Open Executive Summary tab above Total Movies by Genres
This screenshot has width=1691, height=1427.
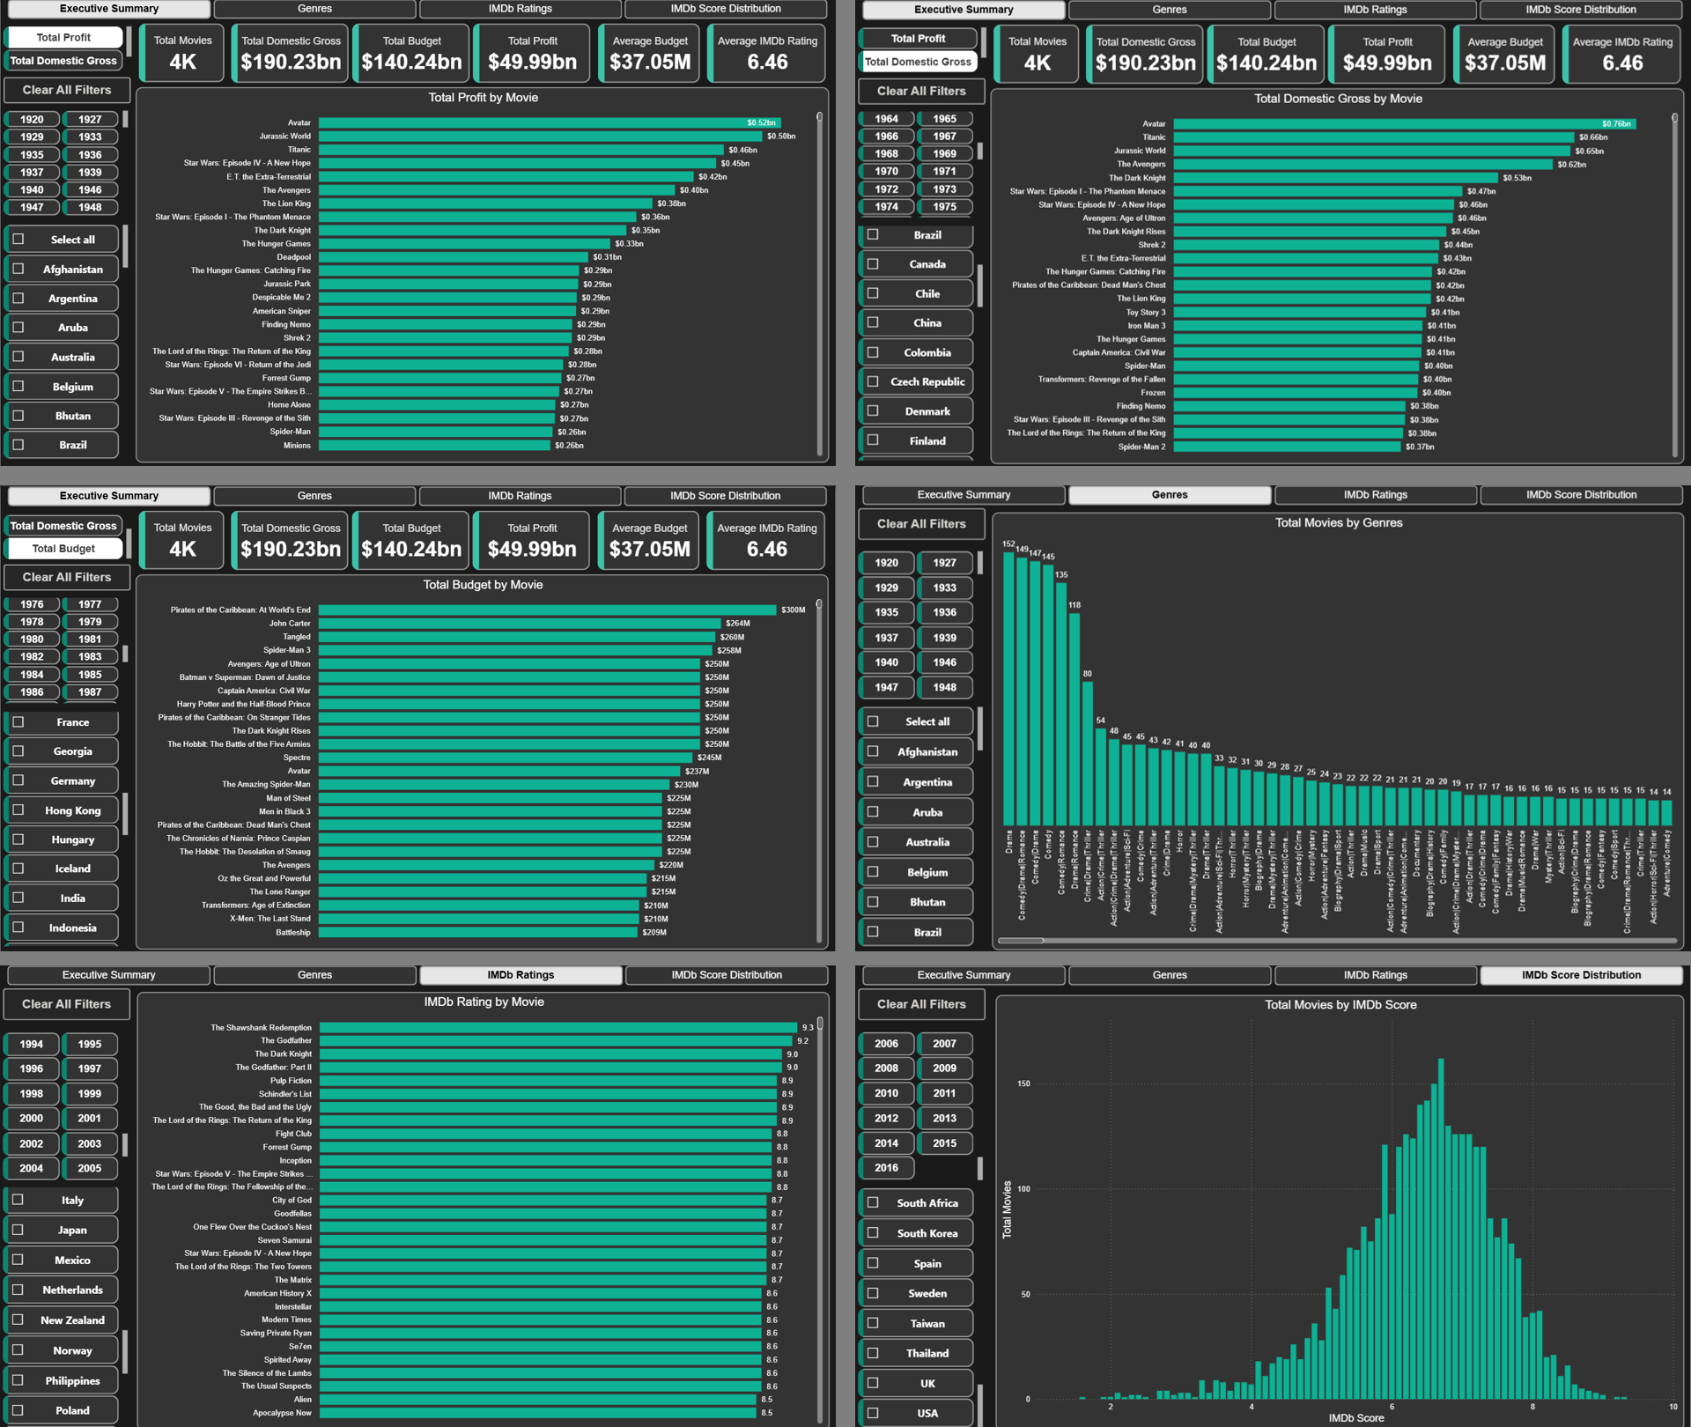[x=964, y=495]
